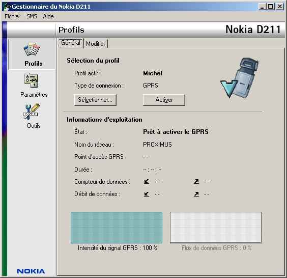Click the NOKIA logo in sidebar

[x=31, y=271]
